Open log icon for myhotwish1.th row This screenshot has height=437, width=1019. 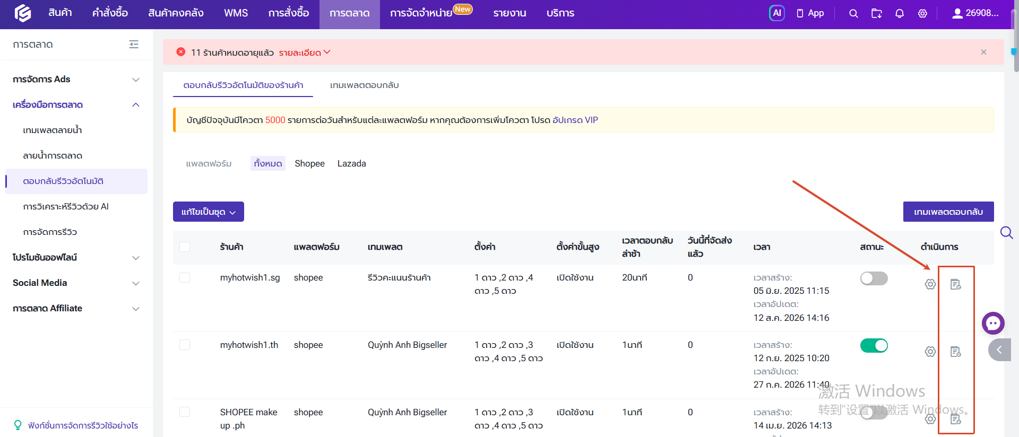pos(956,352)
